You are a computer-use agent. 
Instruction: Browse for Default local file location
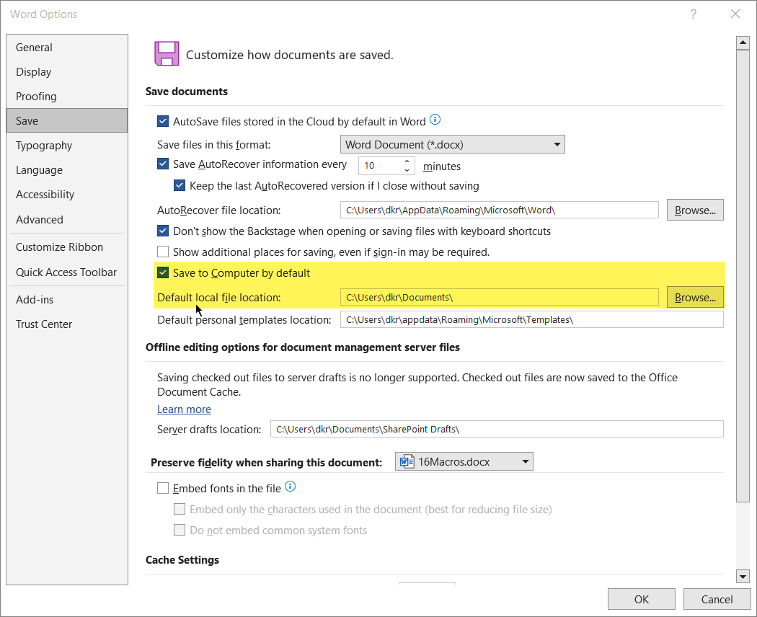point(695,298)
